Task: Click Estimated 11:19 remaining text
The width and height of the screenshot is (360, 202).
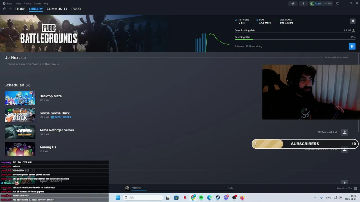Action: [249, 46]
